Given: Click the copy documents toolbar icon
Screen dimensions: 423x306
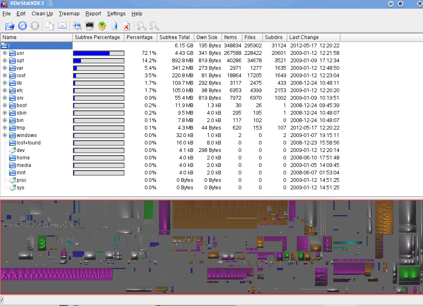Looking at the screenshot, I should tap(49, 26).
